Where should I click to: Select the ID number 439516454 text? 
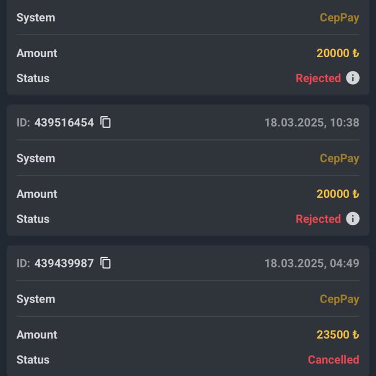[64, 122]
